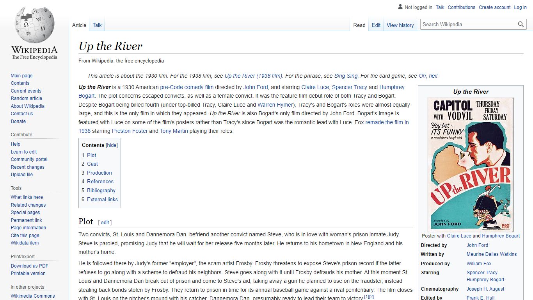533x300 pixels.
Task: Open Up the River (1938 film) link
Action: pos(254,76)
